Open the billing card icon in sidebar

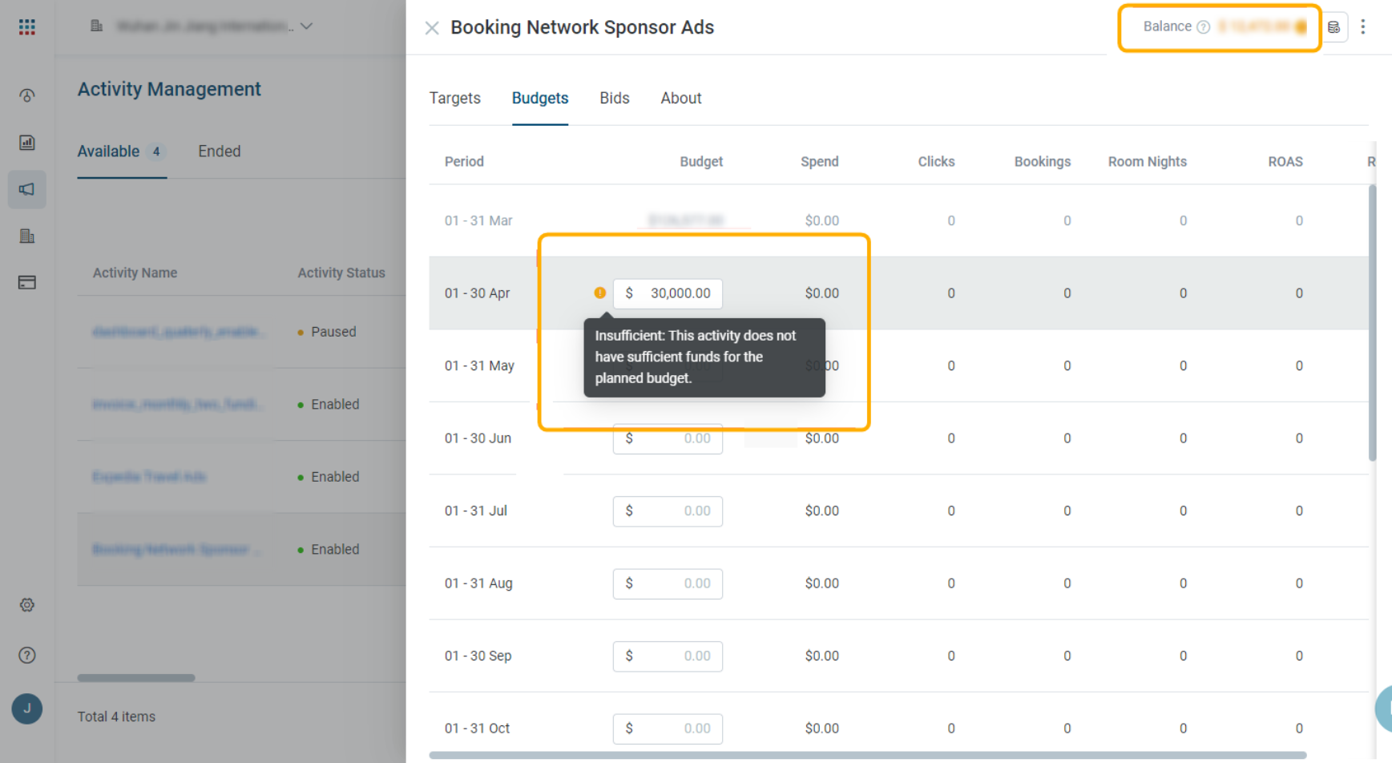pyautogui.click(x=27, y=283)
